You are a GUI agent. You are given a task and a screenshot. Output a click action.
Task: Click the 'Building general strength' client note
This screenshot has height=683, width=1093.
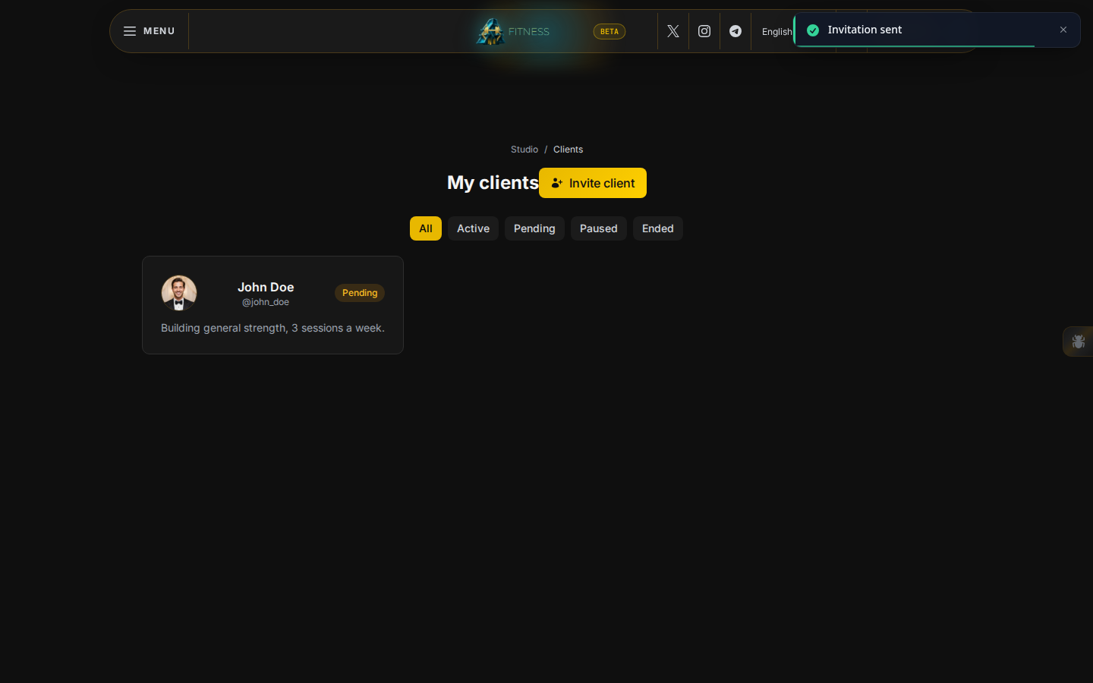click(272, 328)
